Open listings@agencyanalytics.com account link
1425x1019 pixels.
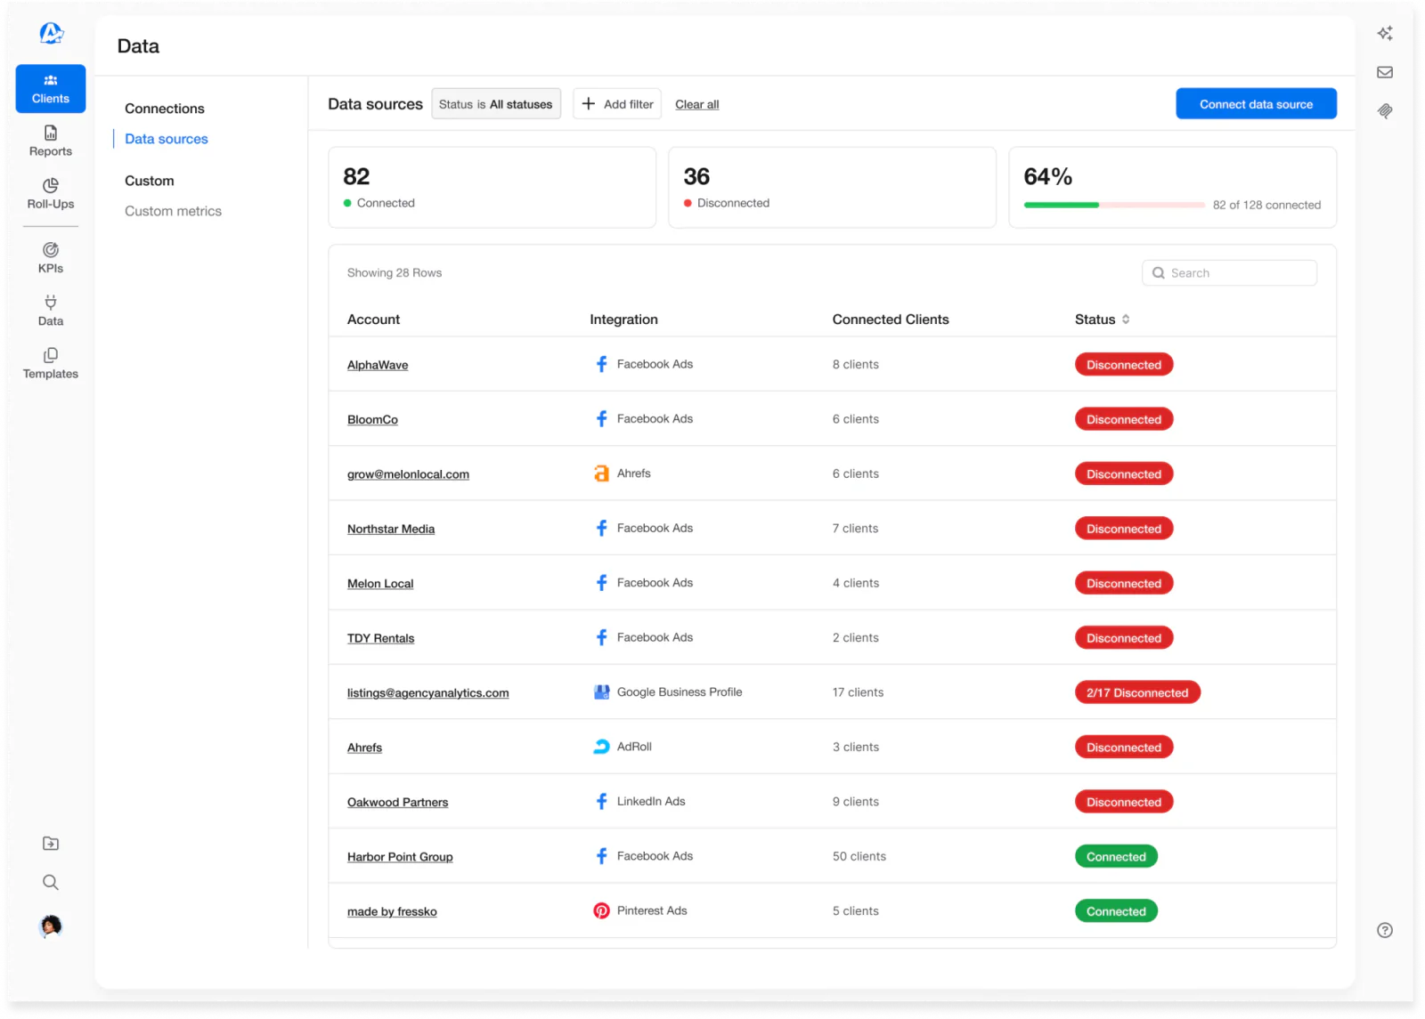pos(428,693)
